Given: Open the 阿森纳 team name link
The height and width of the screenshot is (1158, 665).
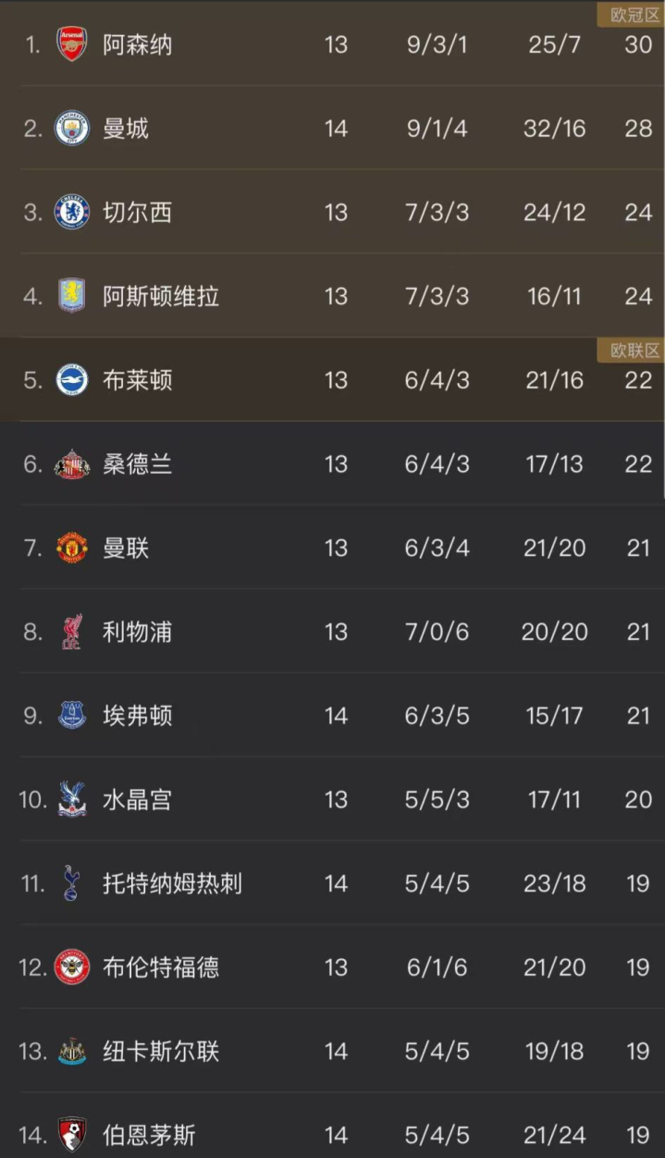Looking at the screenshot, I should tap(137, 44).
